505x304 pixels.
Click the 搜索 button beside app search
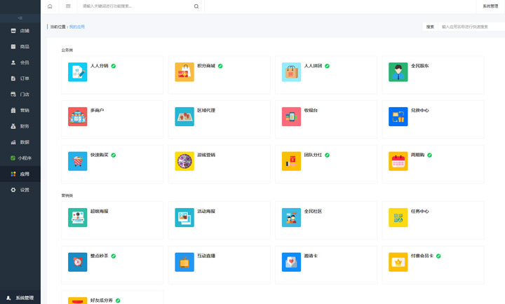(x=430, y=27)
